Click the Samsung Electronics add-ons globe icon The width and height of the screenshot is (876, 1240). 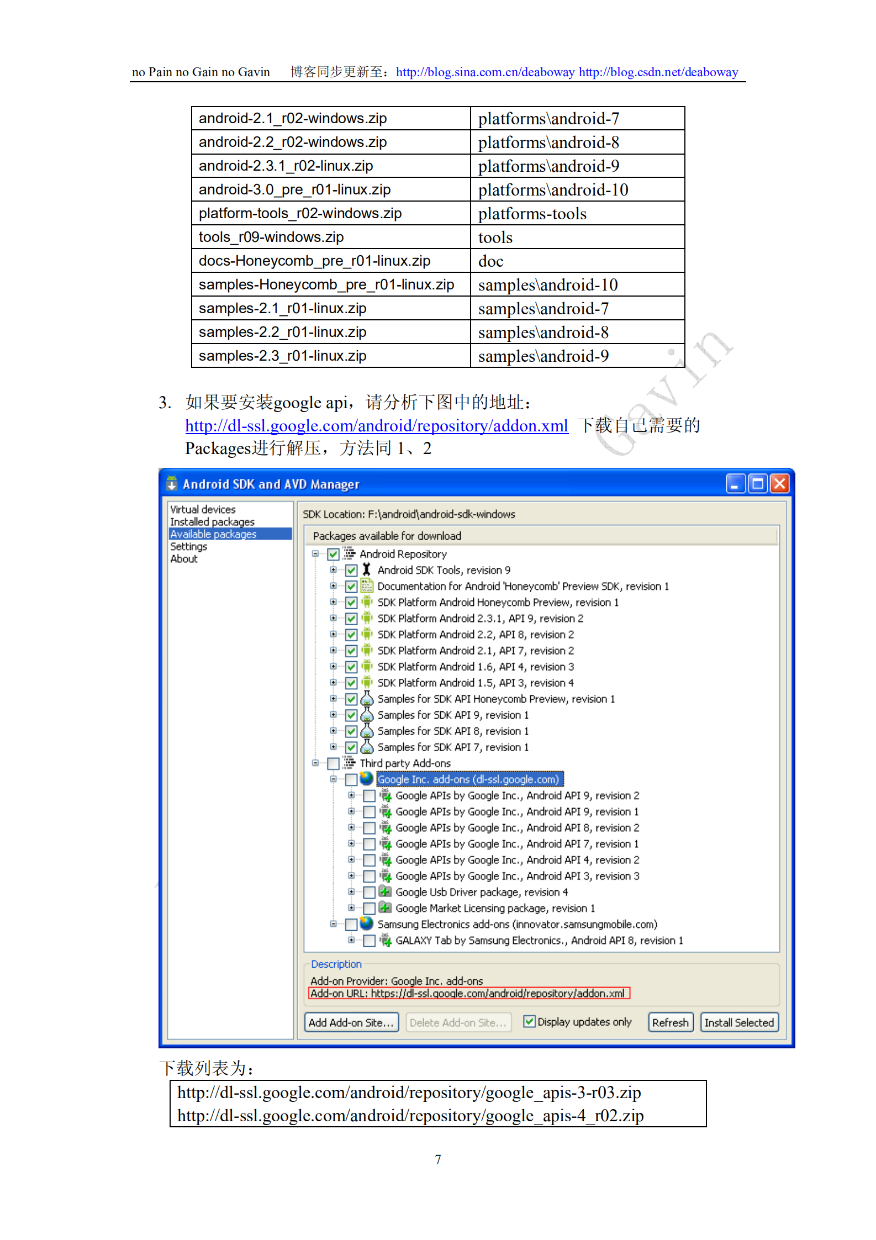click(x=367, y=923)
